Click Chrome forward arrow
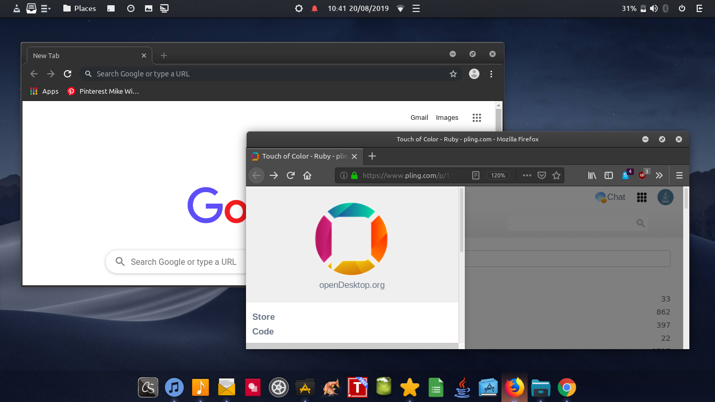Image resolution: width=715 pixels, height=402 pixels. 51,74
